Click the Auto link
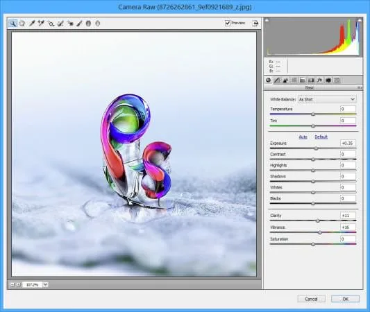 coord(303,137)
